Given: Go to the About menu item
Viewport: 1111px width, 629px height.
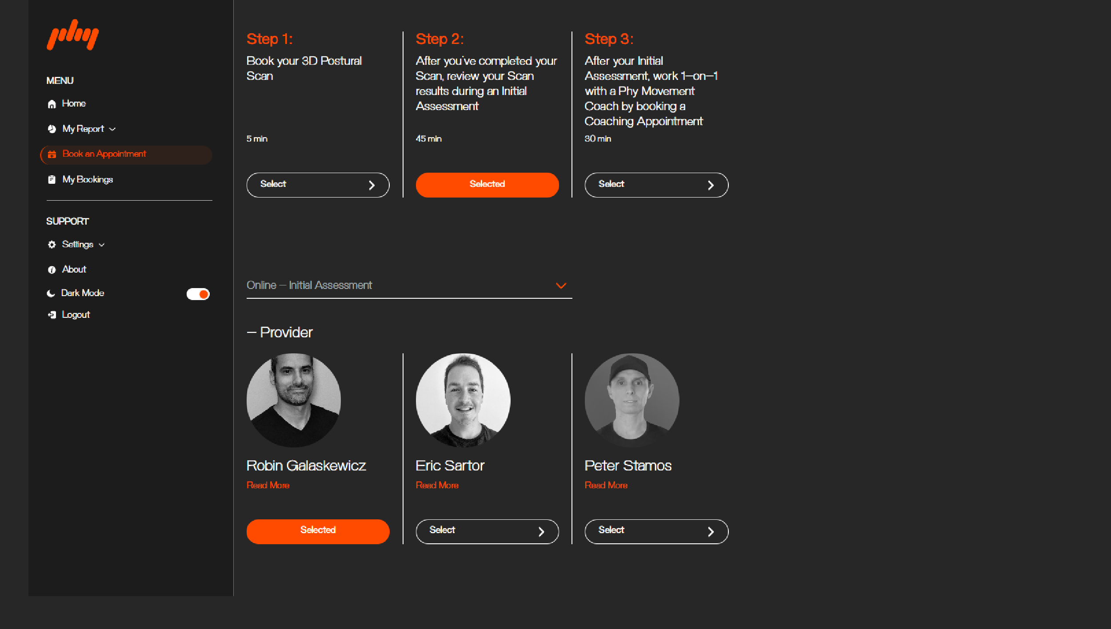Looking at the screenshot, I should [x=74, y=269].
